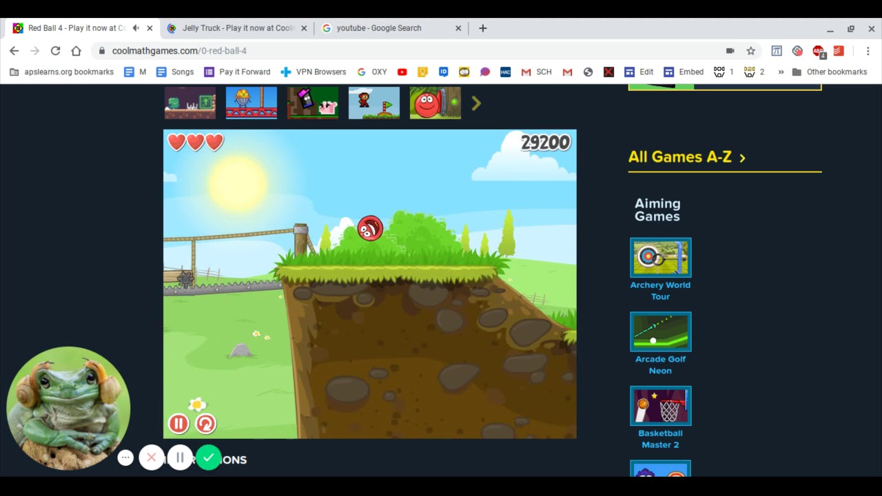Open the Arcade Golf Neon text link
Screen dimensions: 882x496
660,364
